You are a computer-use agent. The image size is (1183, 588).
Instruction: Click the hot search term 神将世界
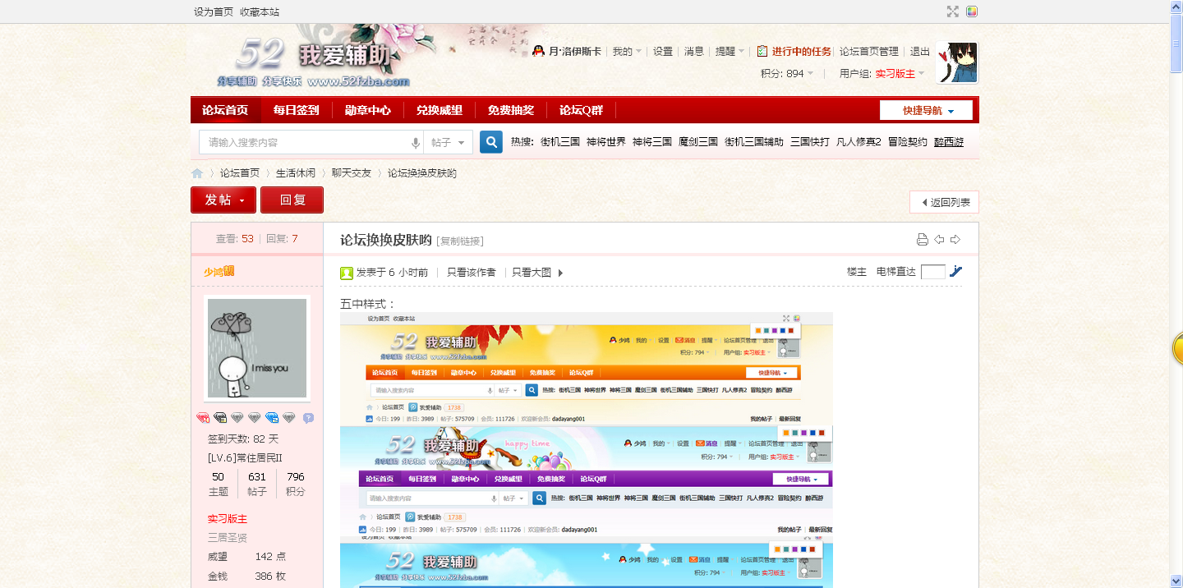click(606, 142)
